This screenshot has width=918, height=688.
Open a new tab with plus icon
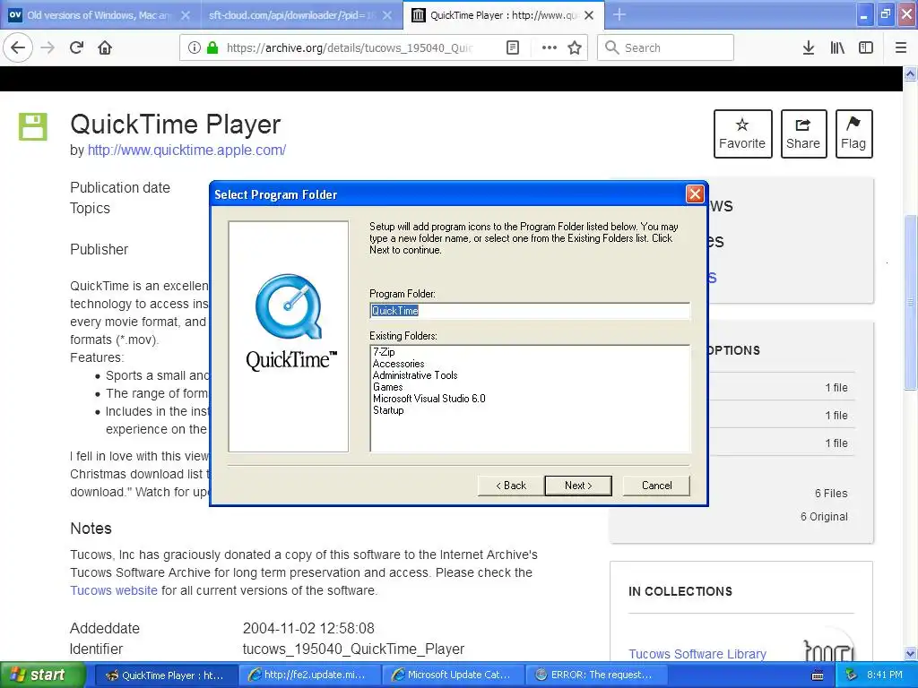coord(619,14)
